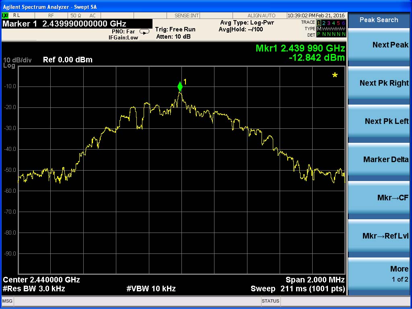
Task: Click the Mkr→CF softkey
Action: coord(379,198)
